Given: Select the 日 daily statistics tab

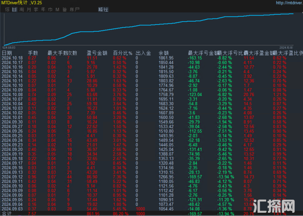Looking at the screenshot, I should pyautogui.click(x=14, y=9).
